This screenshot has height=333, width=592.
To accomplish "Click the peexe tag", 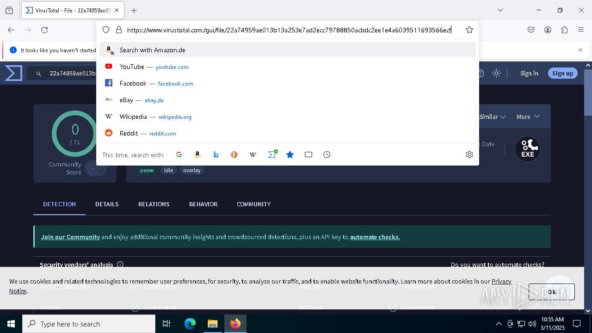I will [147, 170].
